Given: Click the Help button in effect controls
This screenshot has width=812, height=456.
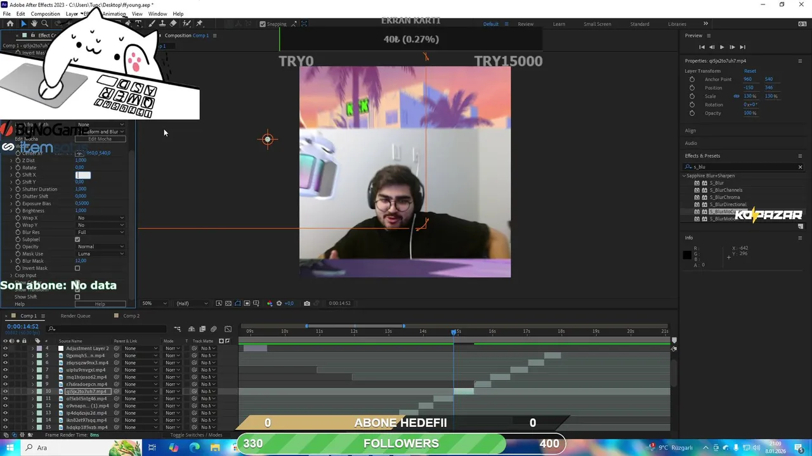Looking at the screenshot, I should click(x=100, y=305).
